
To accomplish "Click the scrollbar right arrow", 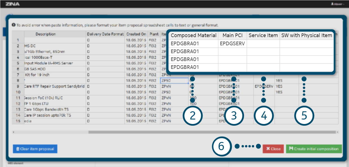I will point(337,132).
